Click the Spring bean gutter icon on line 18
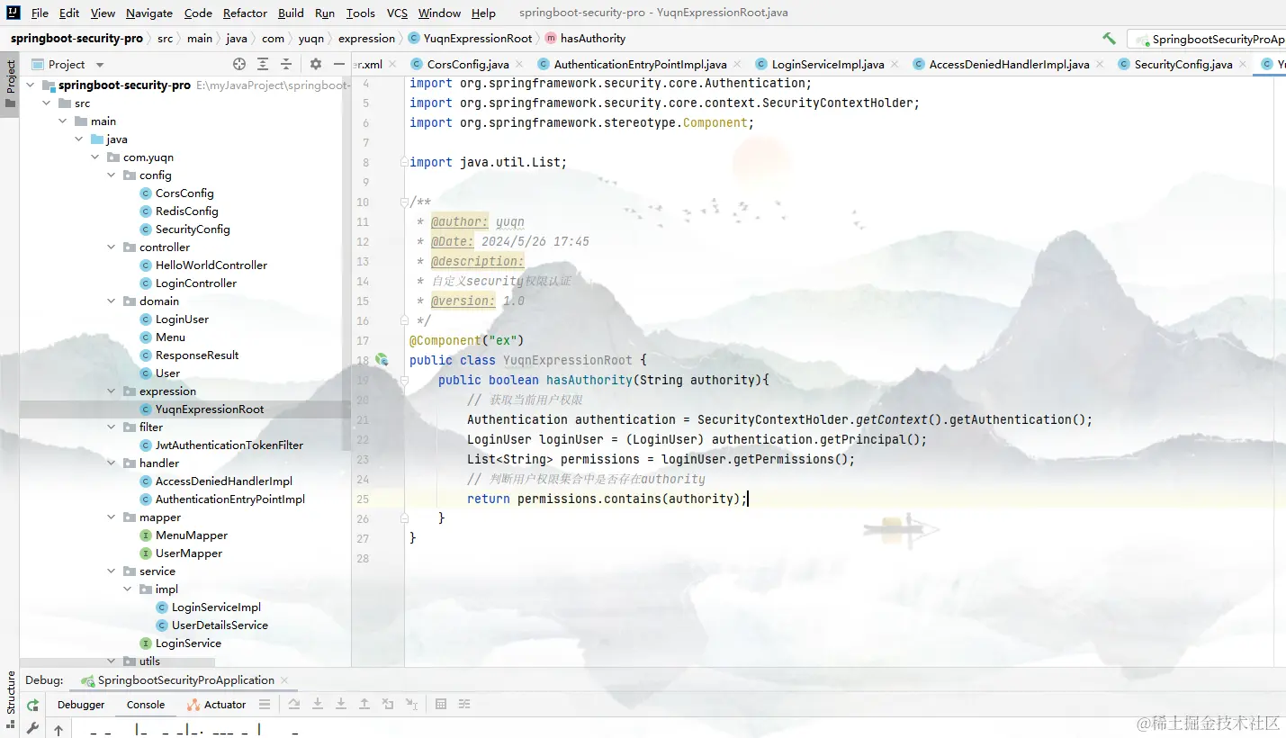1286x738 pixels. [382, 359]
